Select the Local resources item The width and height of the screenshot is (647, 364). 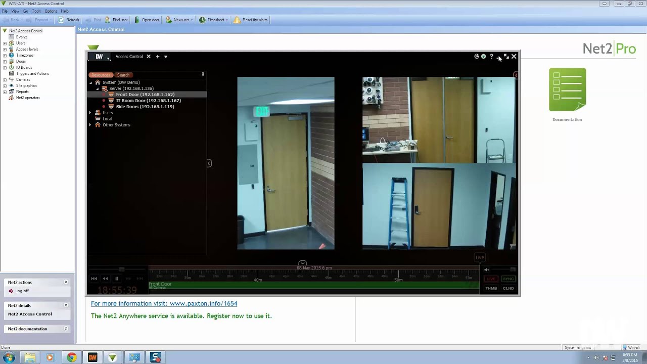pos(107,119)
